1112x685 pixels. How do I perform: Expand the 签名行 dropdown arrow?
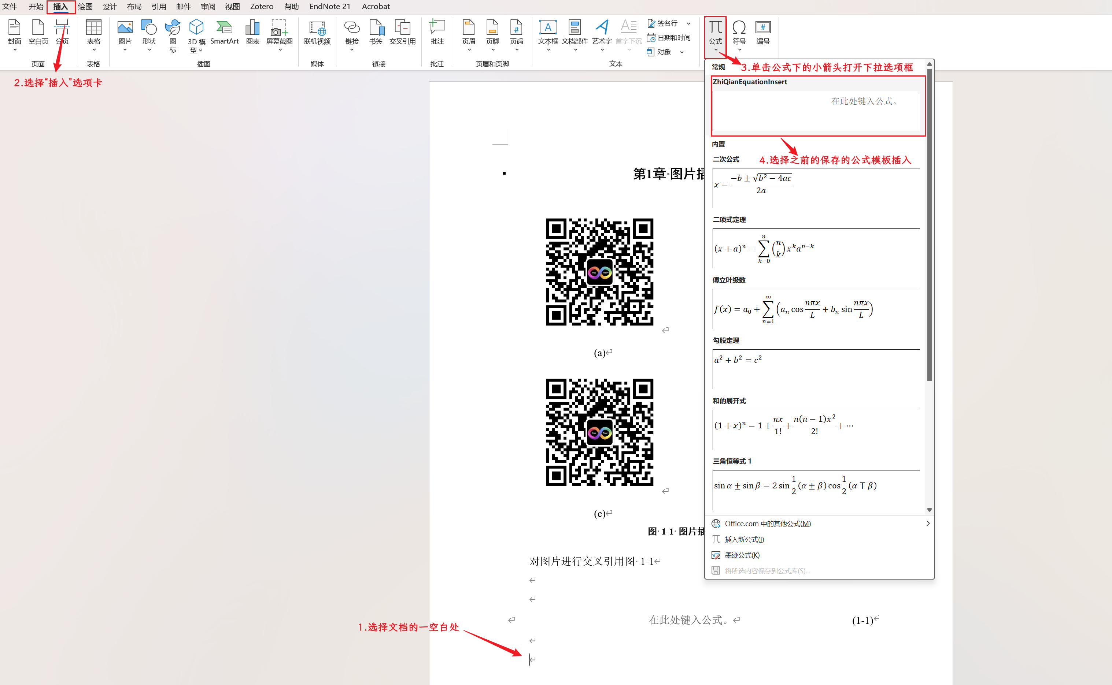[x=688, y=23]
